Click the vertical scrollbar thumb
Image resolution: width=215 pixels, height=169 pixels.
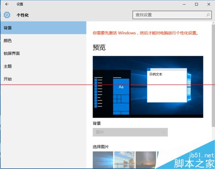pos(213,75)
